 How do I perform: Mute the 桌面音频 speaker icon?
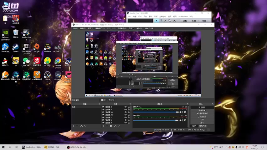[181, 120]
